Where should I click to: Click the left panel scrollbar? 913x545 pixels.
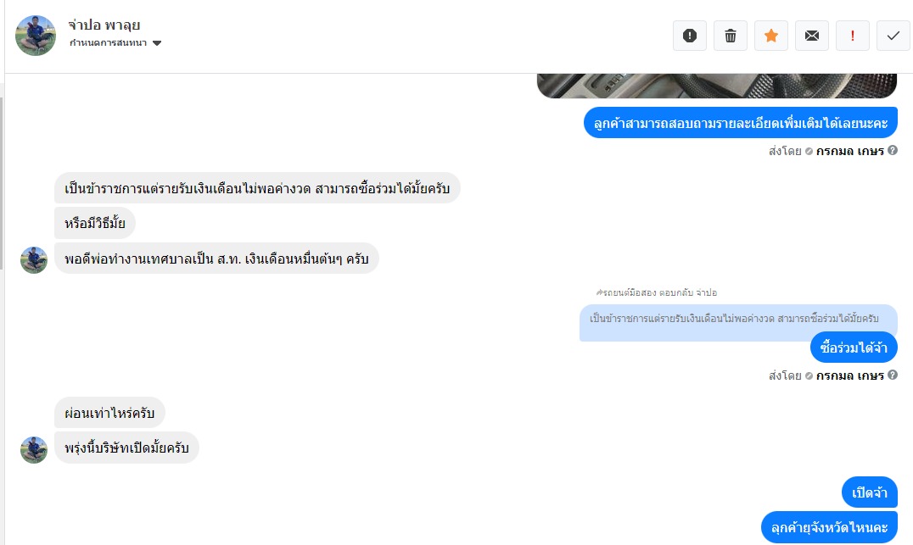(x=2, y=182)
